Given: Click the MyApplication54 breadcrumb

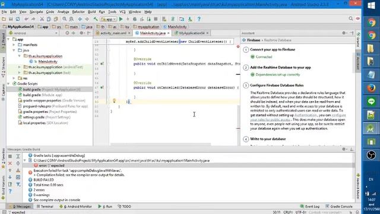Looking at the screenshot, I should 18,27.
